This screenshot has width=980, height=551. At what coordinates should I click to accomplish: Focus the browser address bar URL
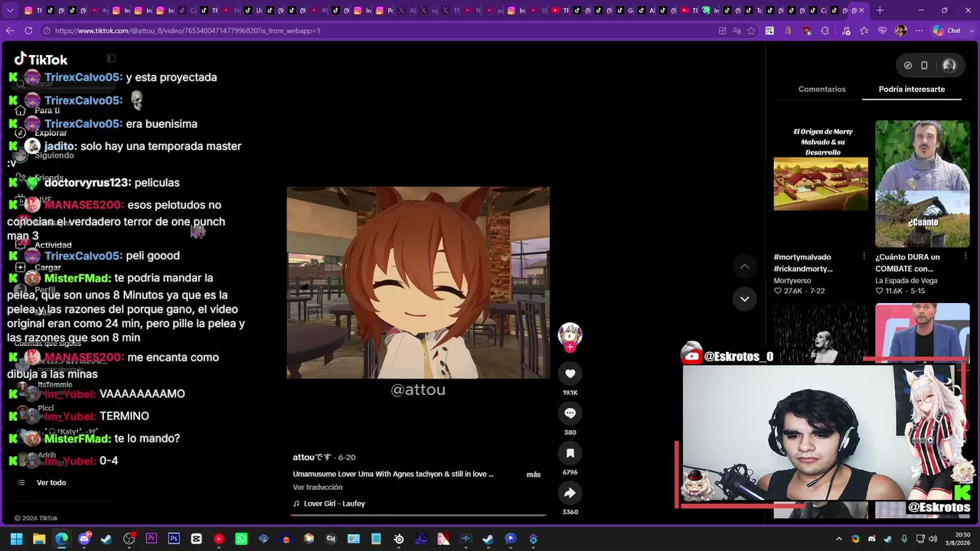(188, 31)
